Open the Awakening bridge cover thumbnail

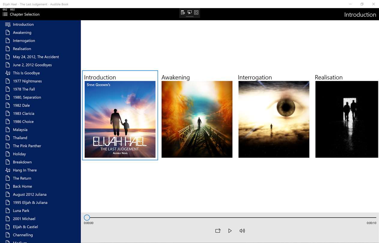click(x=197, y=119)
